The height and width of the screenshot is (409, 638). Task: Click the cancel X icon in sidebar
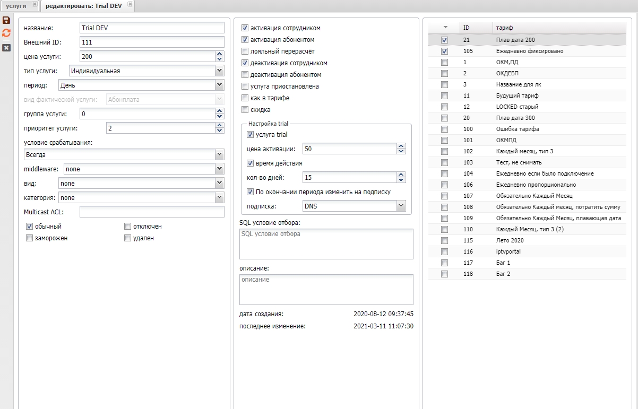click(6, 48)
